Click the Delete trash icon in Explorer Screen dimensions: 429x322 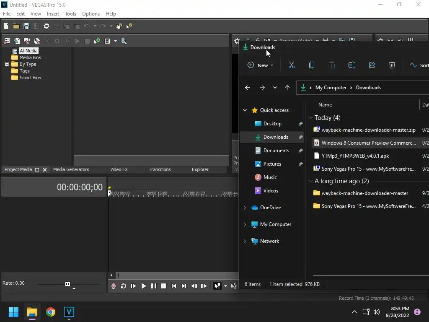pos(392,65)
